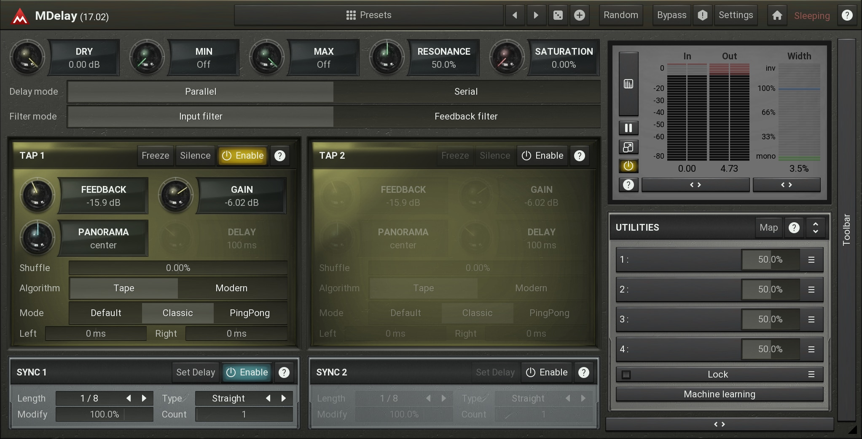Disable TAP 1 using Enable button
The width and height of the screenshot is (862, 439).
point(243,156)
